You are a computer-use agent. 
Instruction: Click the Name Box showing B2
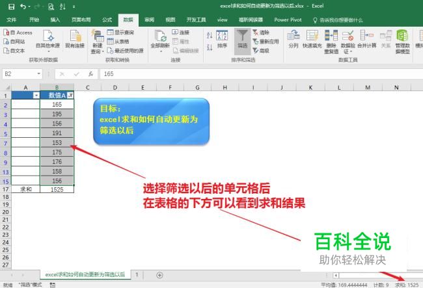[x=19, y=74]
